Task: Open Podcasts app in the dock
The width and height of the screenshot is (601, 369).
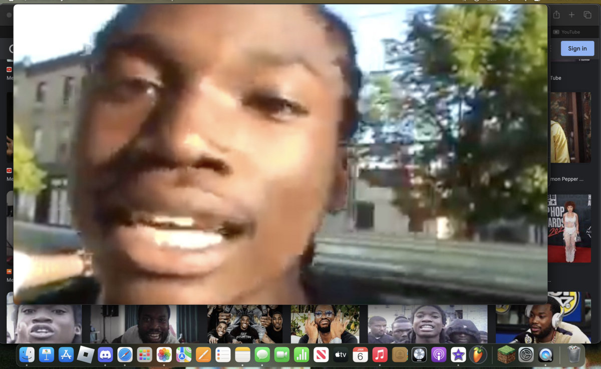Action: pos(439,354)
